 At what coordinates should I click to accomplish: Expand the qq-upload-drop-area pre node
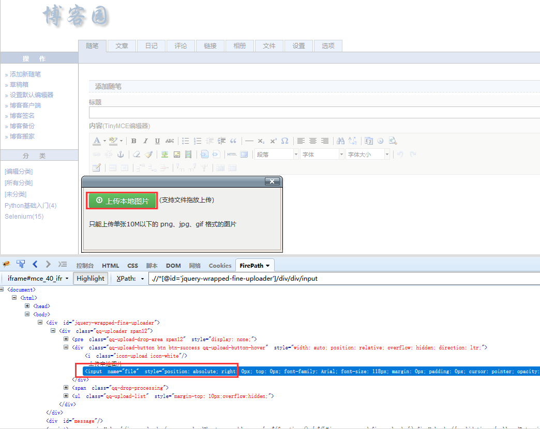tap(66, 339)
